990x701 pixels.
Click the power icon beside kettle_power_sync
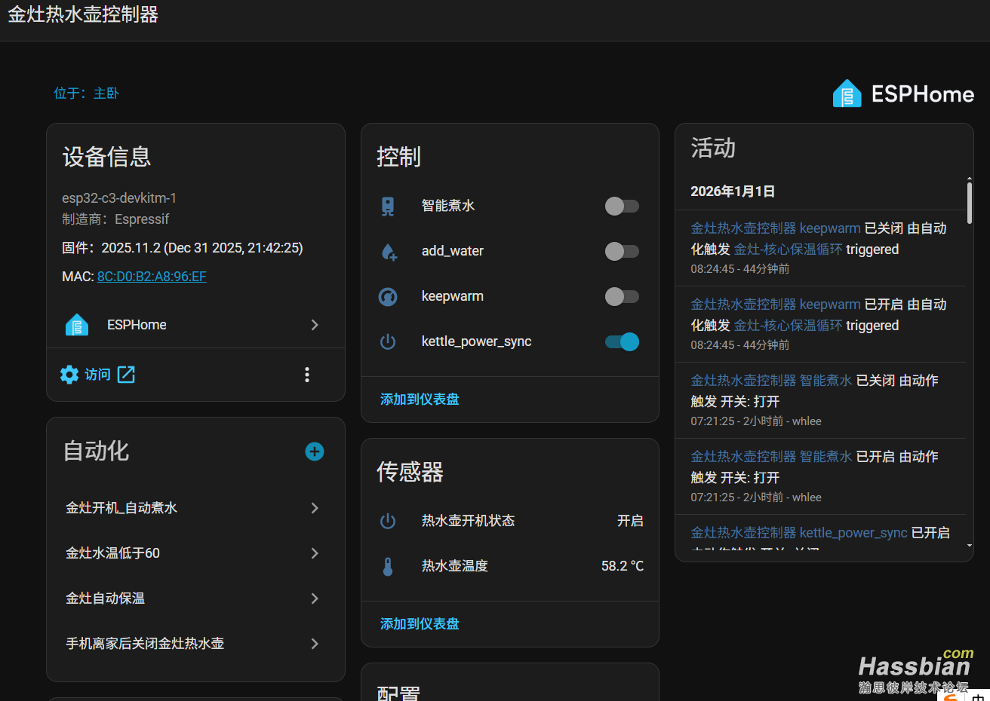(x=388, y=341)
